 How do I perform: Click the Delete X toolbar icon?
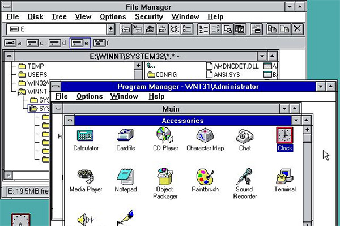[297, 29]
